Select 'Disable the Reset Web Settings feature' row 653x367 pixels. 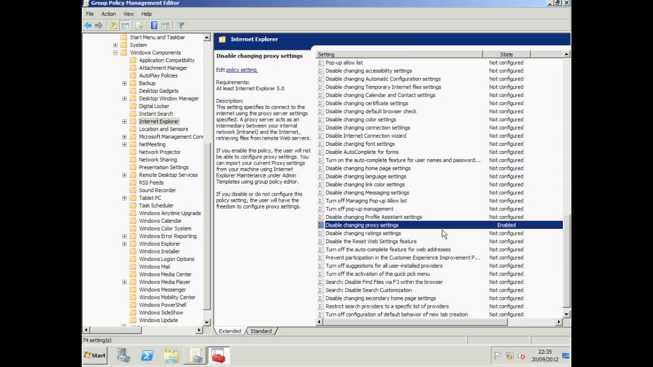440,241
